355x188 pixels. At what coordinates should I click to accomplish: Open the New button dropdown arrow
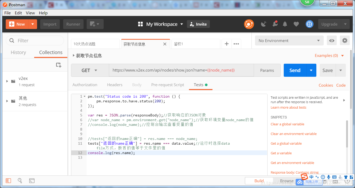pyautogui.click(x=33, y=24)
